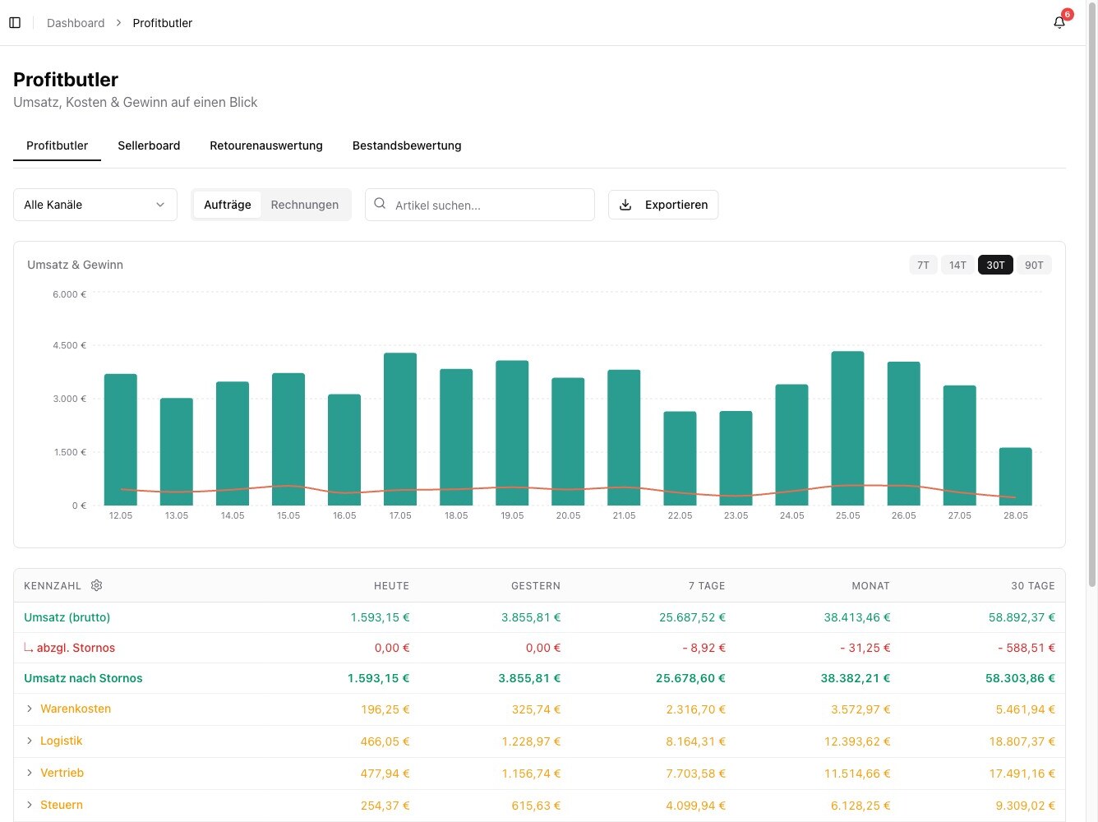Screen dimensions: 1098x822
Task: Click the GESTERN column header
Action: 536,586
